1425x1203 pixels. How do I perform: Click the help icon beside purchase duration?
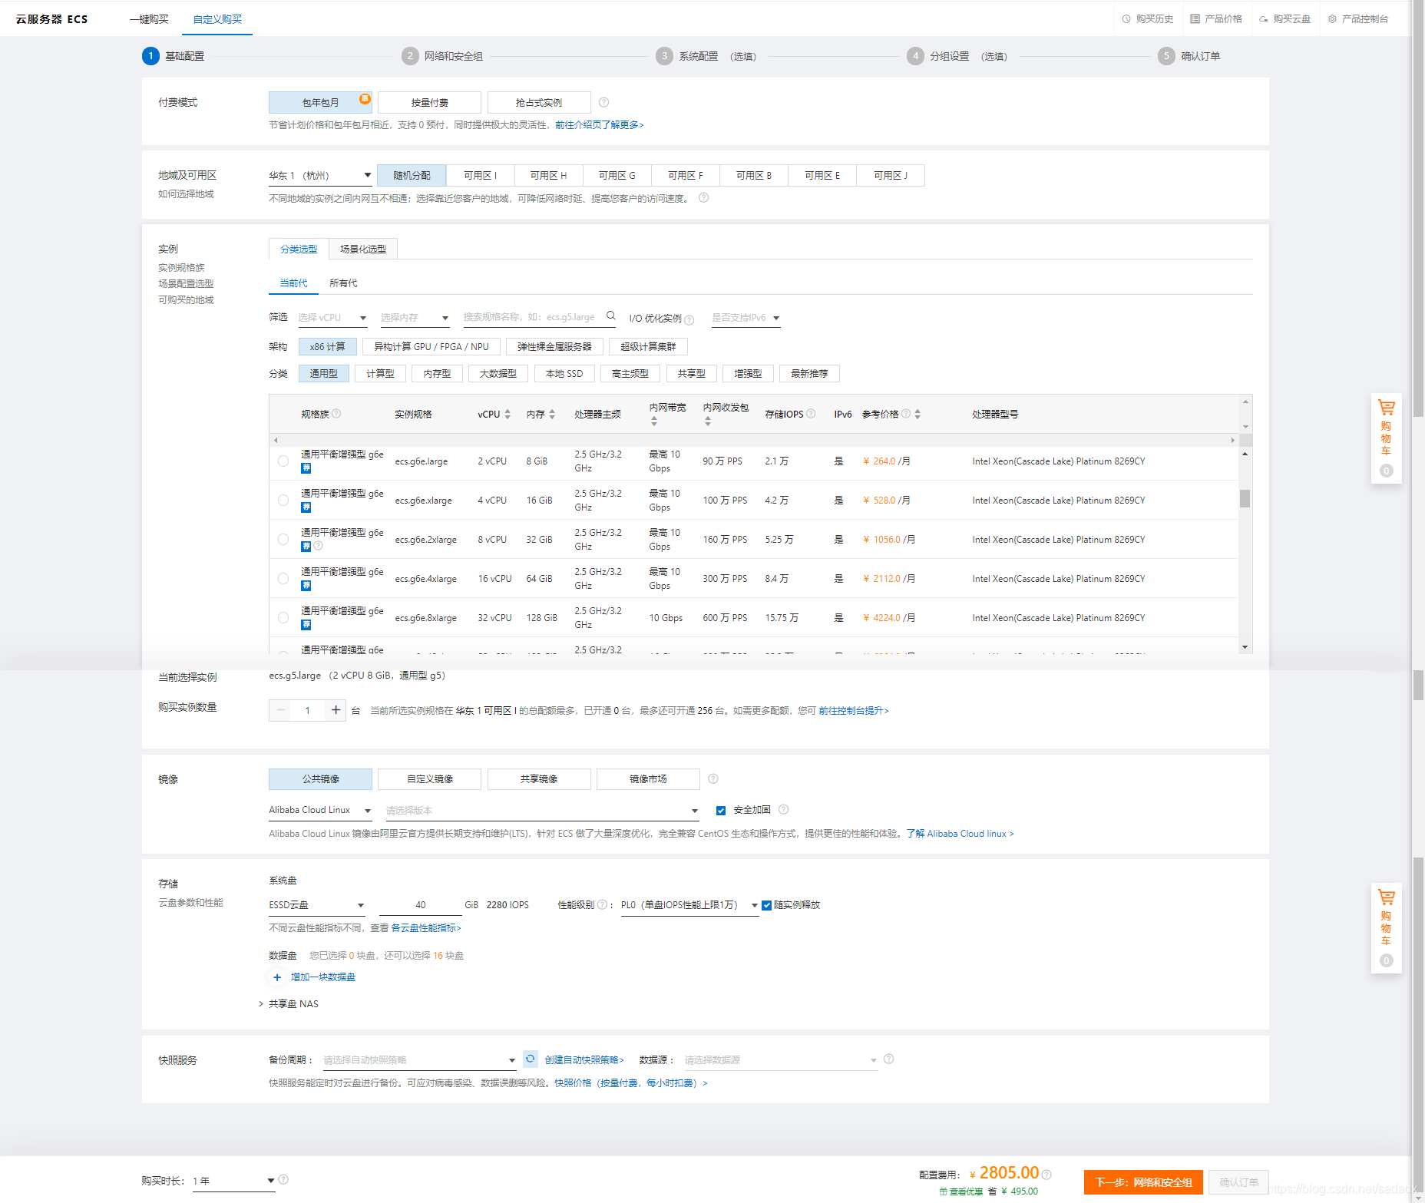tap(283, 1179)
